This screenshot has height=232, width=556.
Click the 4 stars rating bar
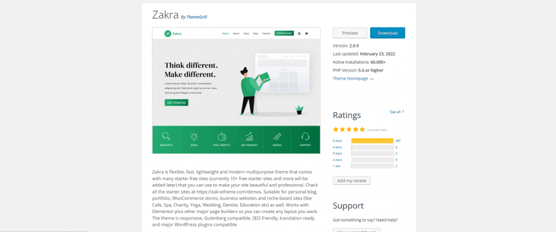click(x=372, y=147)
